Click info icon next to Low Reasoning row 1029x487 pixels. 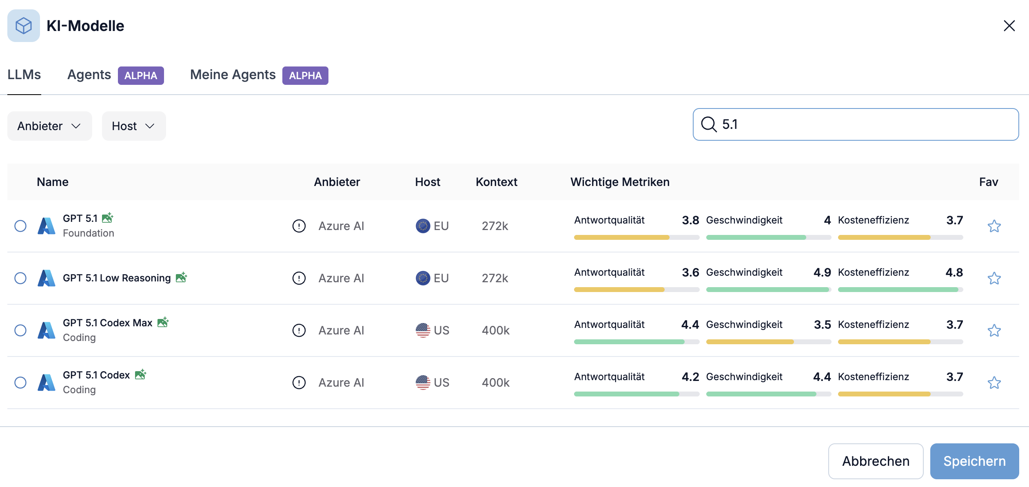tap(299, 278)
